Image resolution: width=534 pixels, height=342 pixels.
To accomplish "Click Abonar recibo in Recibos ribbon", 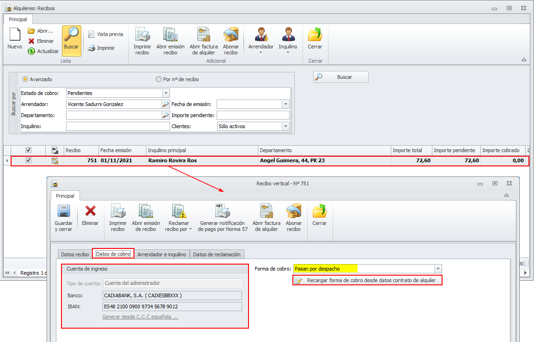I will coord(231,41).
